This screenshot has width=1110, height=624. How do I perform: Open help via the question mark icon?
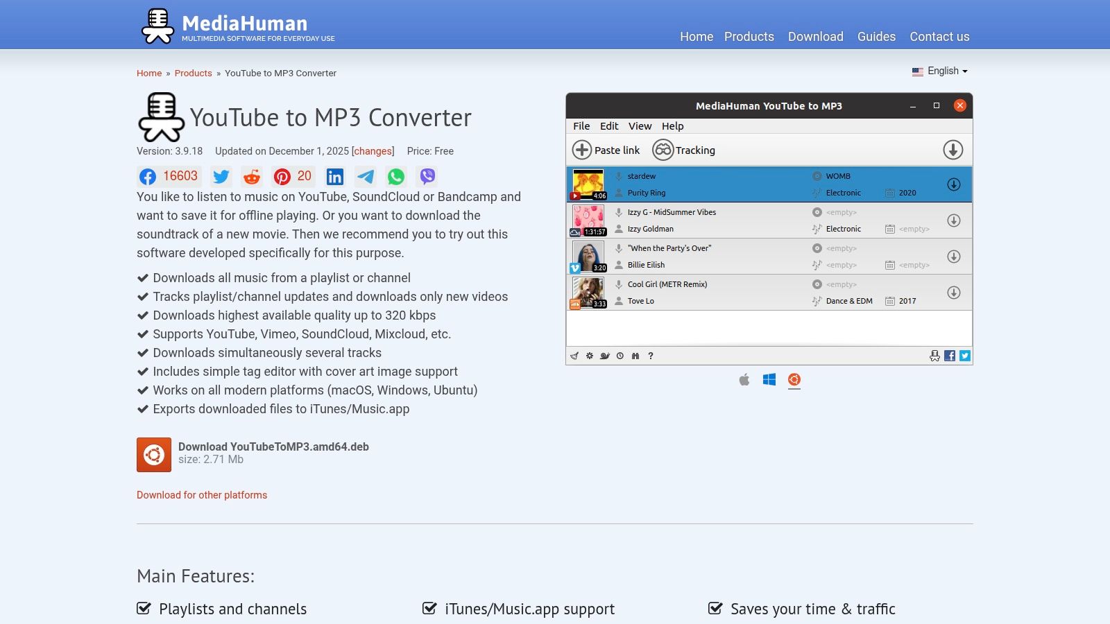pyautogui.click(x=651, y=355)
